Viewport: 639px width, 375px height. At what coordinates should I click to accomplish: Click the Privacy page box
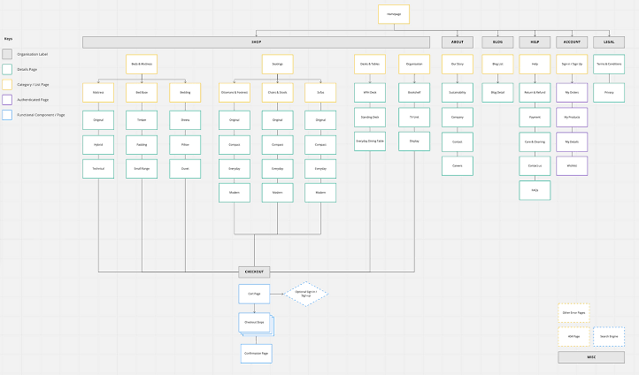coord(609,93)
